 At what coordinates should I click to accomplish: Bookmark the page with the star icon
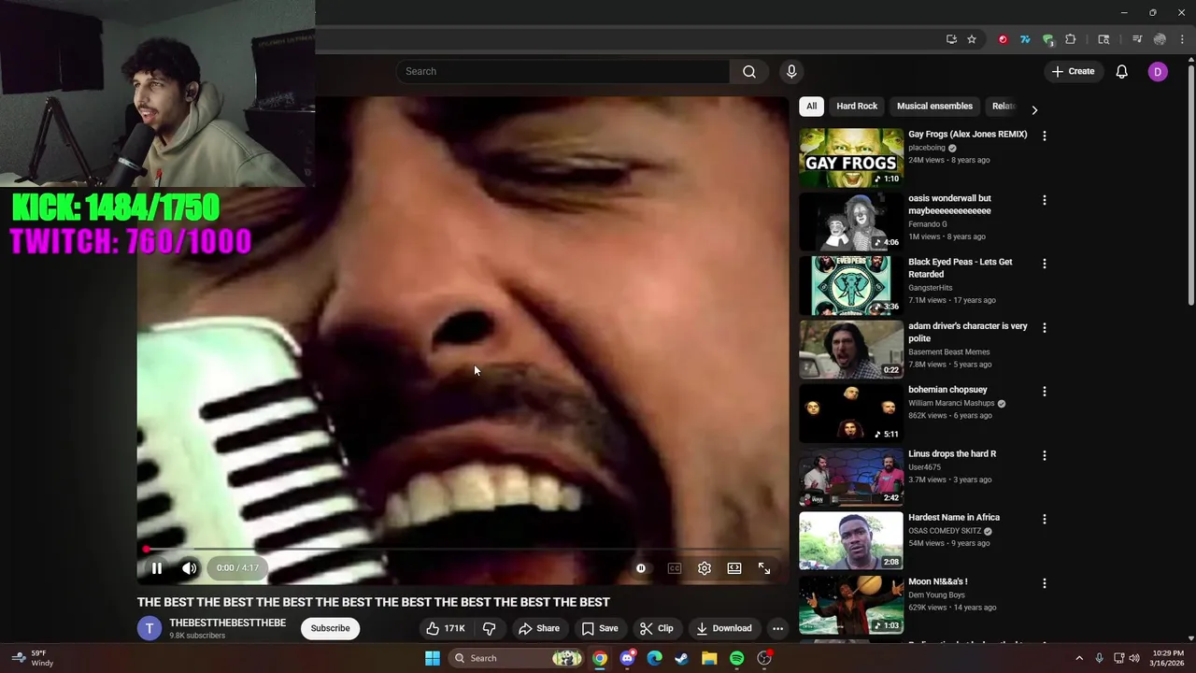(972, 39)
